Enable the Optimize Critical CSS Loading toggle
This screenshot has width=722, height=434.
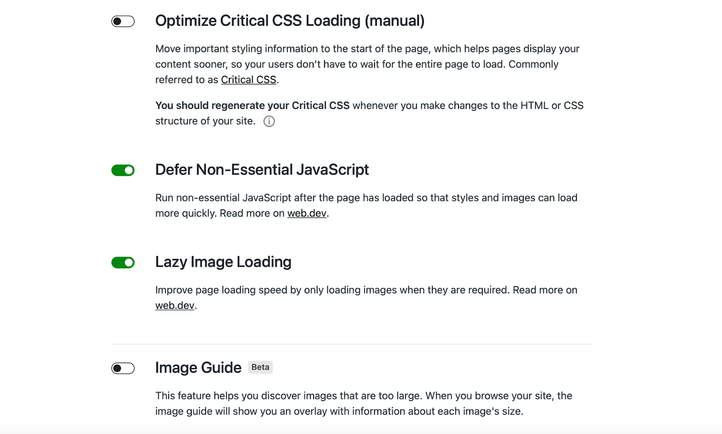123,21
